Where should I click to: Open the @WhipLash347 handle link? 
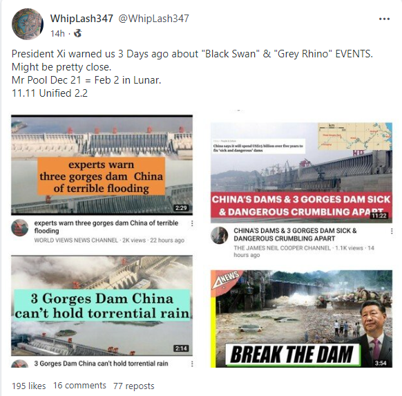tap(153, 19)
